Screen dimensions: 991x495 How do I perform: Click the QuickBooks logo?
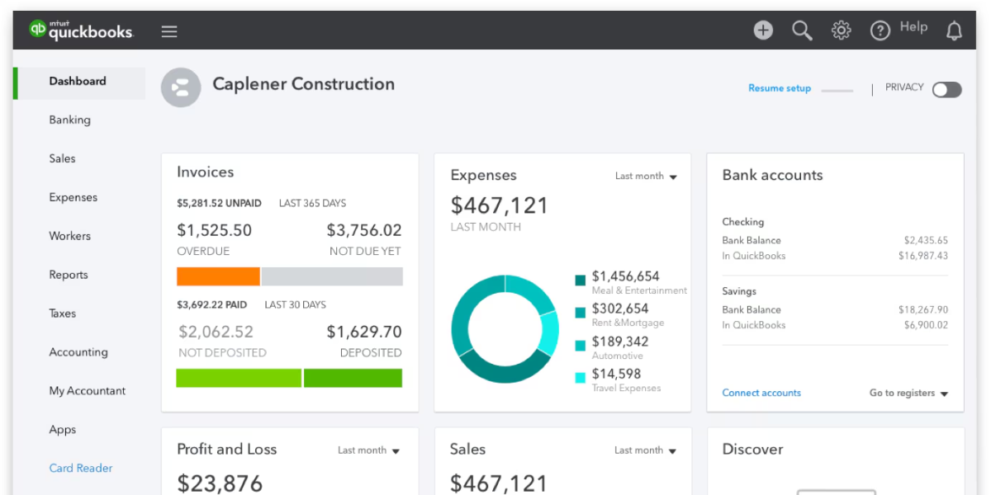coord(83,30)
